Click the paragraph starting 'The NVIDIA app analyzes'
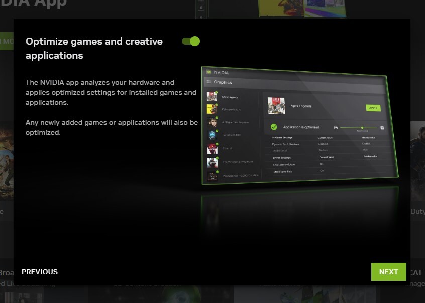 click(111, 92)
